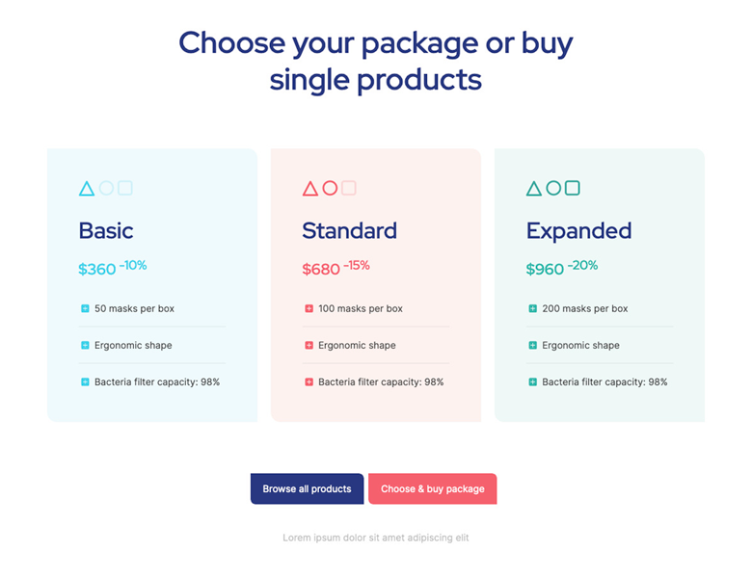Viewport: 752px width, 578px height.
Task: Select the Expanded package heading
Action: click(578, 231)
